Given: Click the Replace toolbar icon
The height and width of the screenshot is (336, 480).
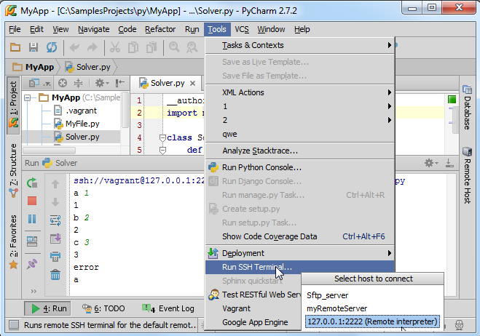Looking at the screenshot, I should 192,47.
